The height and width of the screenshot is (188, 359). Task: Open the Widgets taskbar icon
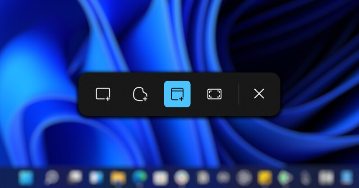97,178
